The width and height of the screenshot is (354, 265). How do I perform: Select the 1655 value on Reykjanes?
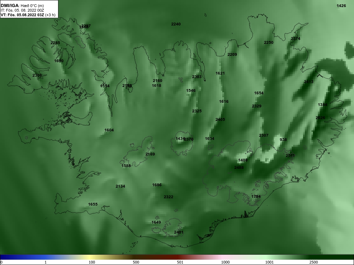click(x=93, y=204)
